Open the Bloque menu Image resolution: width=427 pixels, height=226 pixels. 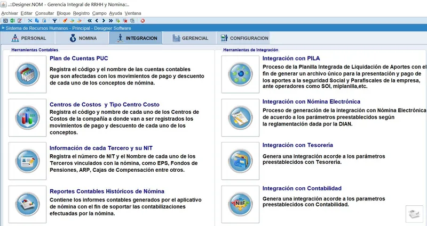coord(64,13)
